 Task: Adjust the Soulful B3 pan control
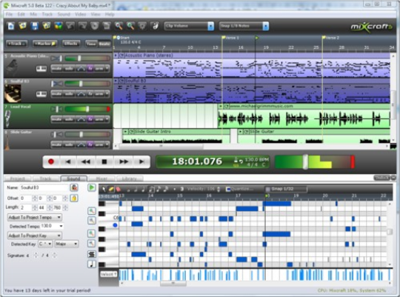click(56, 84)
